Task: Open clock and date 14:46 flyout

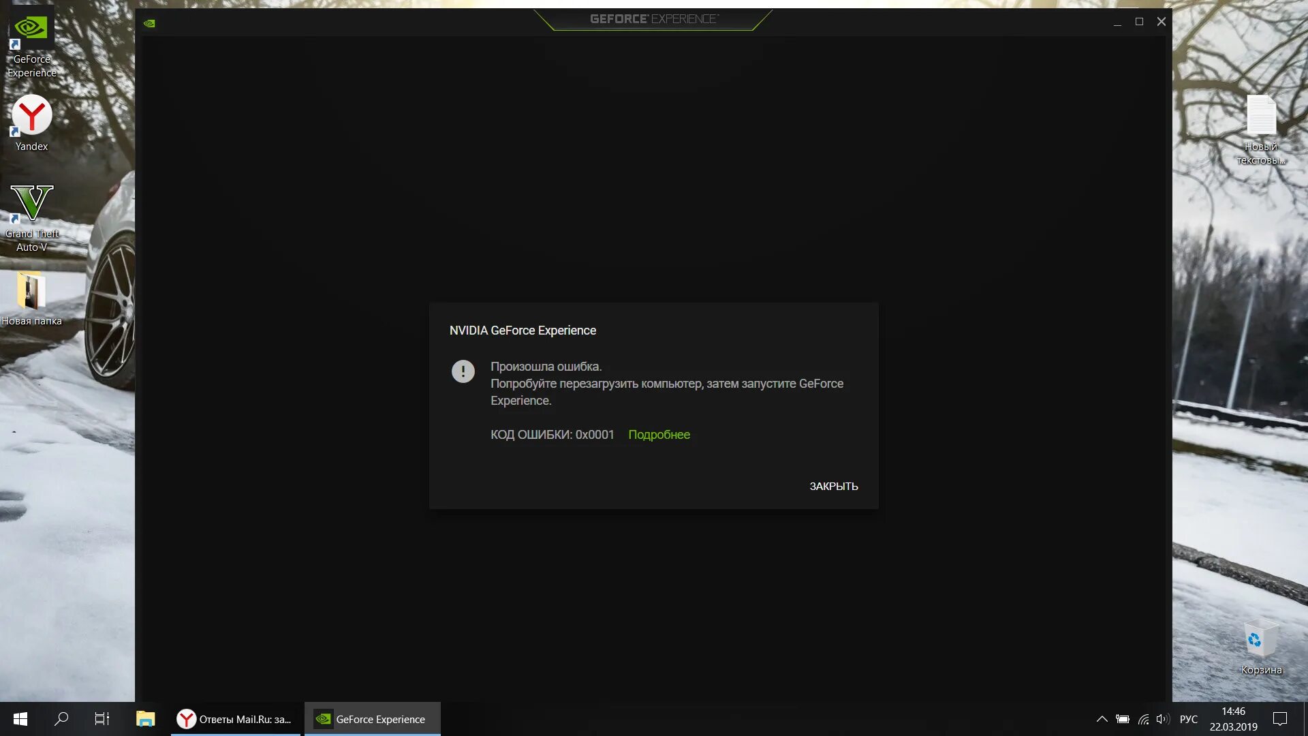Action: click(x=1233, y=719)
